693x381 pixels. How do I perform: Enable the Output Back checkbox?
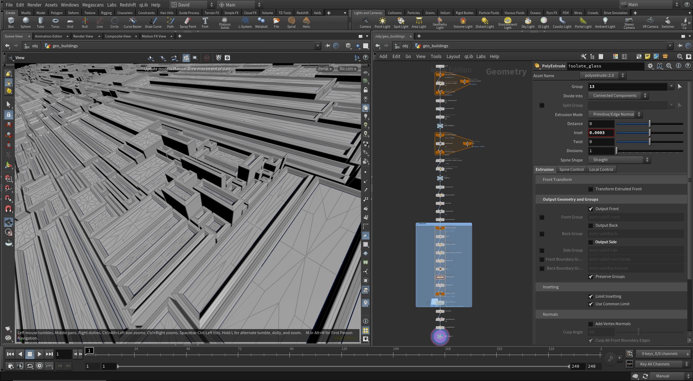click(x=591, y=226)
